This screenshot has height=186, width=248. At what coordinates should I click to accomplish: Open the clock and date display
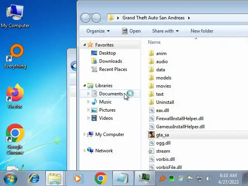pyautogui.click(x=228, y=179)
